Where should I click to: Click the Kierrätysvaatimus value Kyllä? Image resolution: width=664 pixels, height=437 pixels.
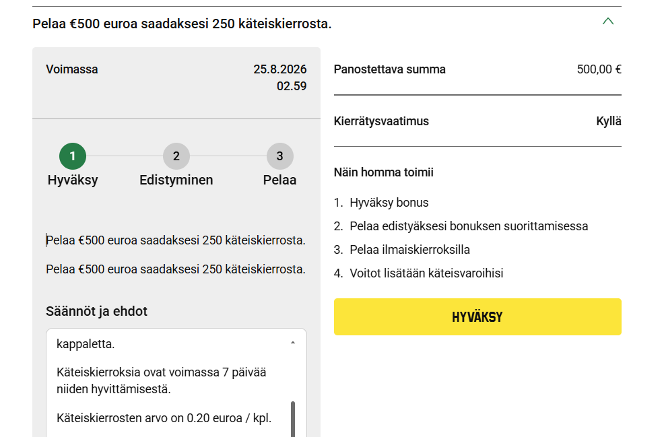609,121
